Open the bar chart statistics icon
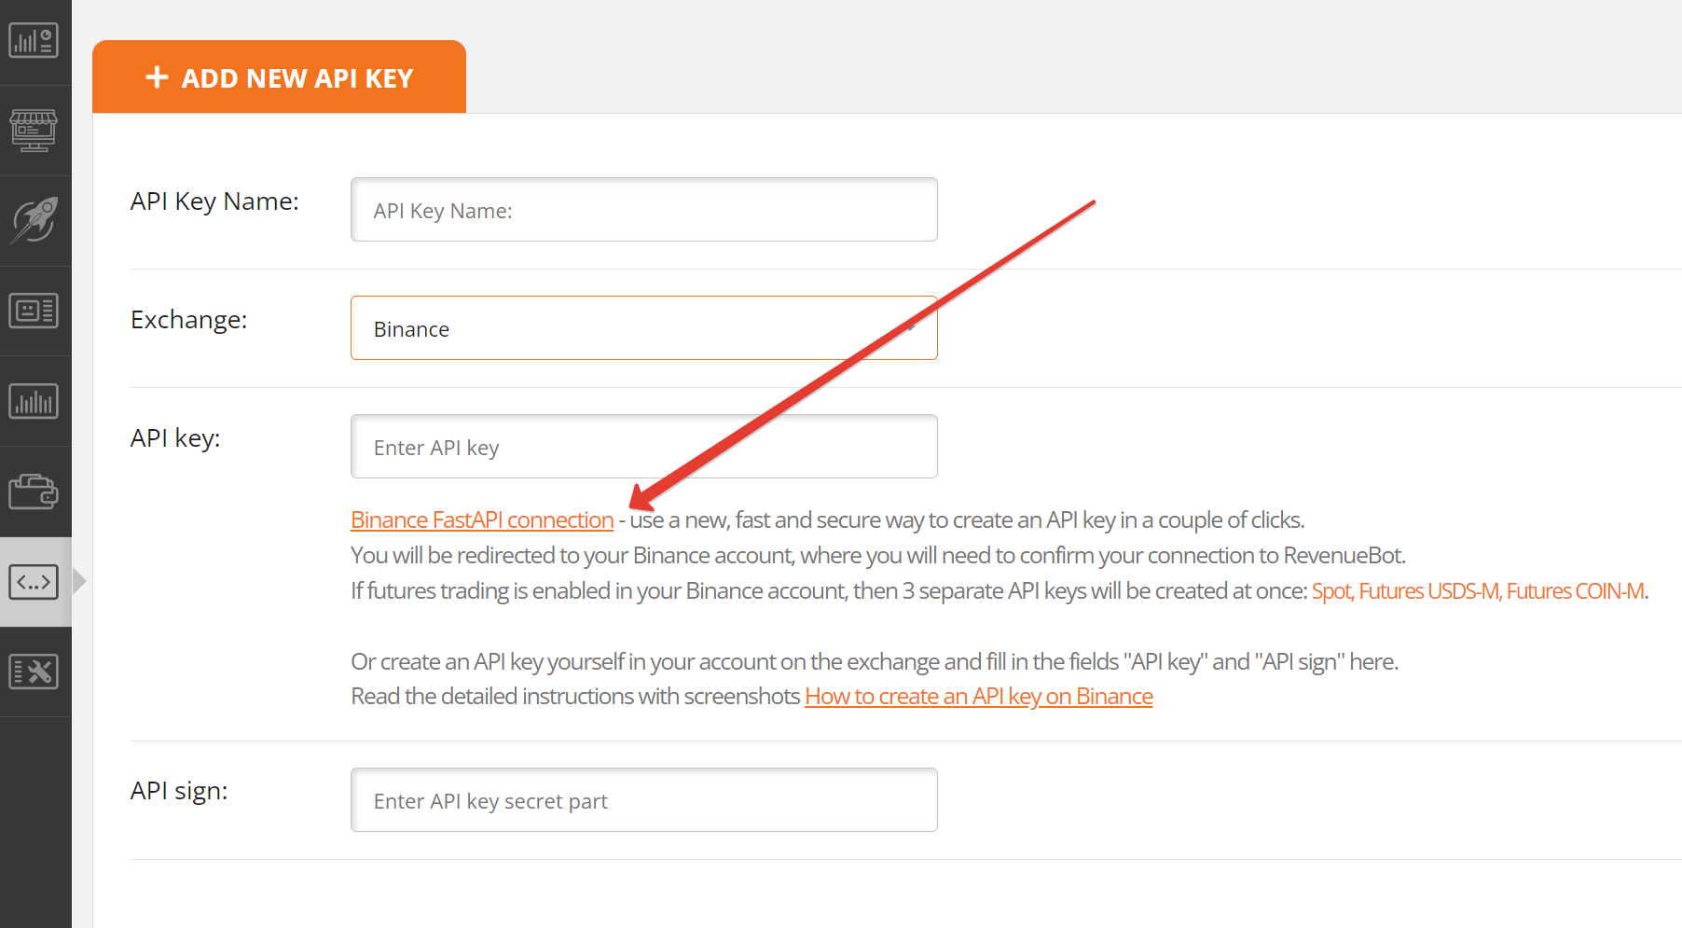 pos(34,401)
